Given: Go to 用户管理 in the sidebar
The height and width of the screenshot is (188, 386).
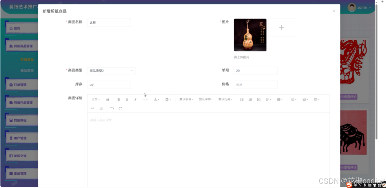Looking at the screenshot, I should pos(22,138).
